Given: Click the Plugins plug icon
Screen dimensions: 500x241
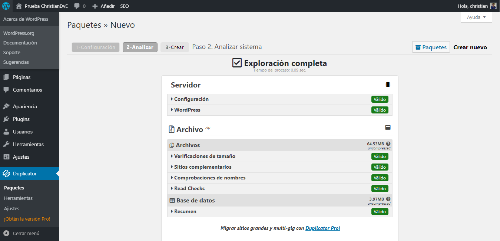Looking at the screenshot, I should pos(6,119).
